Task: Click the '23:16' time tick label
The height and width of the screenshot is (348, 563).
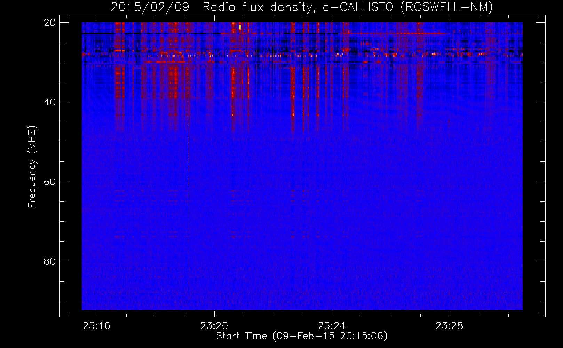Action: pyautogui.click(x=97, y=326)
